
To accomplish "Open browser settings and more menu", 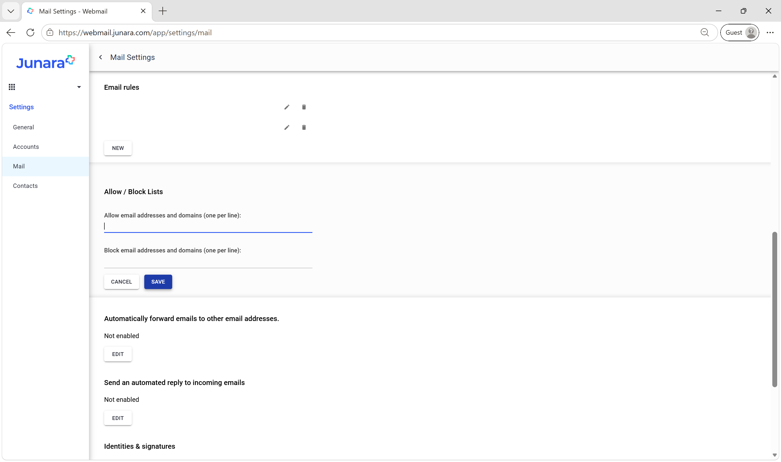I will coord(770,33).
